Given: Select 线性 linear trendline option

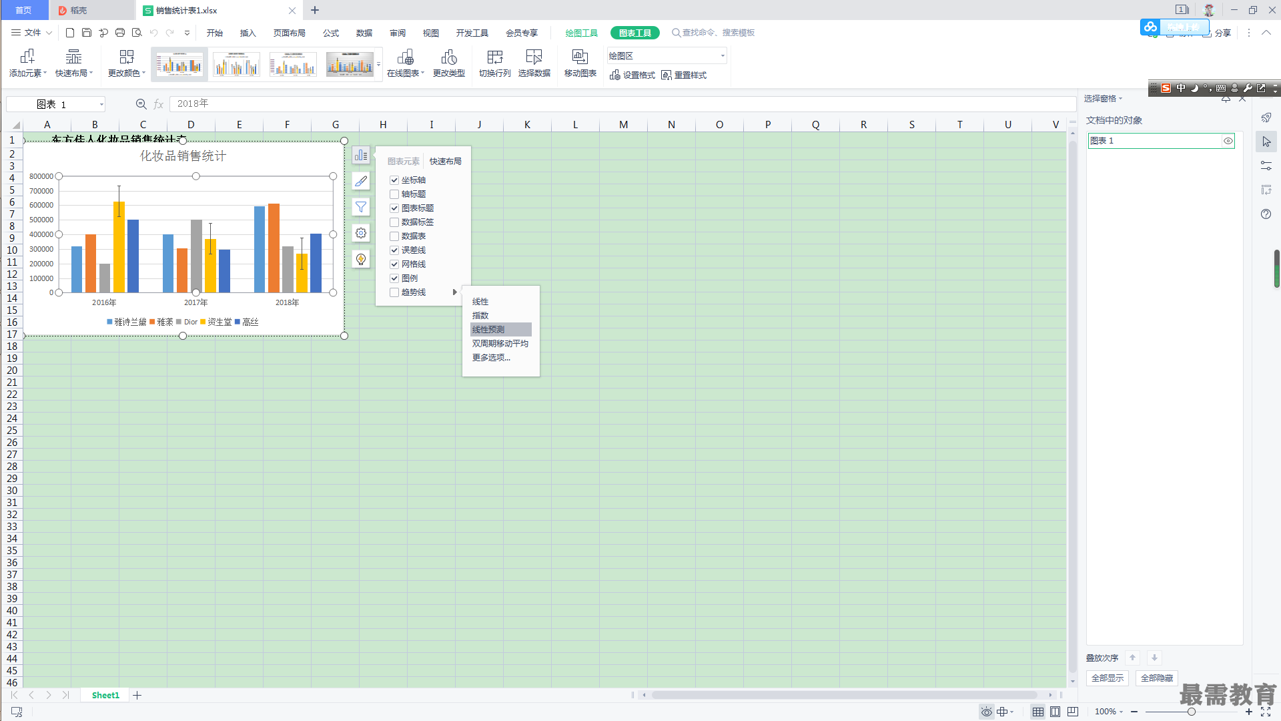Looking at the screenshot, I should click(480, 302).
